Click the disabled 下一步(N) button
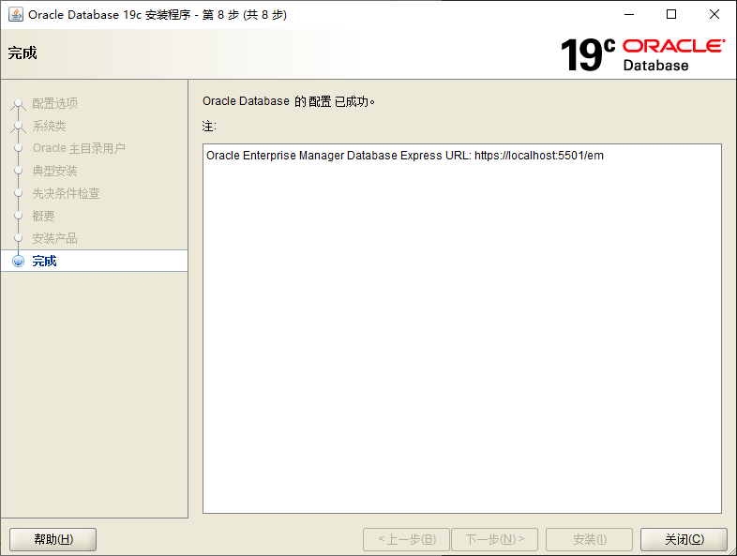The width and height of the screenshot is (737, 556). tap(494, 539)
